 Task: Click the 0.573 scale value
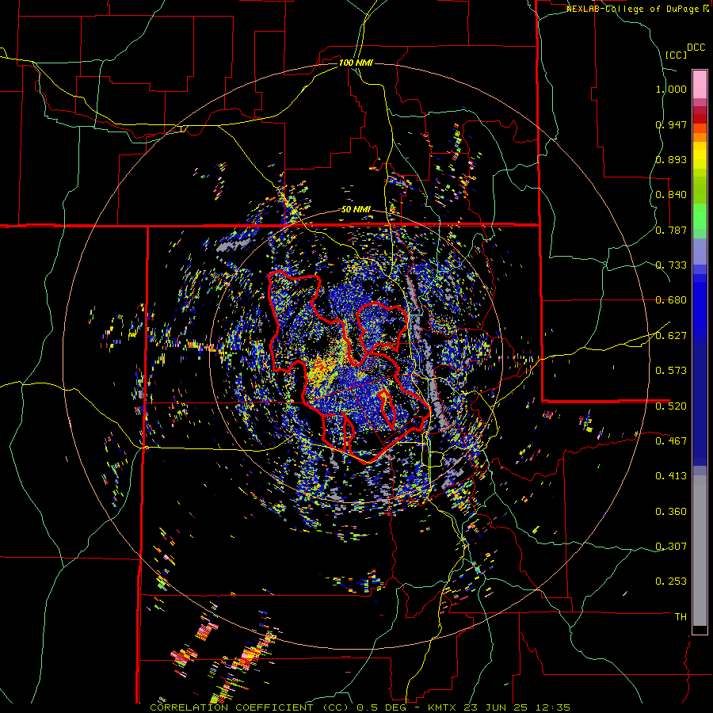tap(671, 371)
